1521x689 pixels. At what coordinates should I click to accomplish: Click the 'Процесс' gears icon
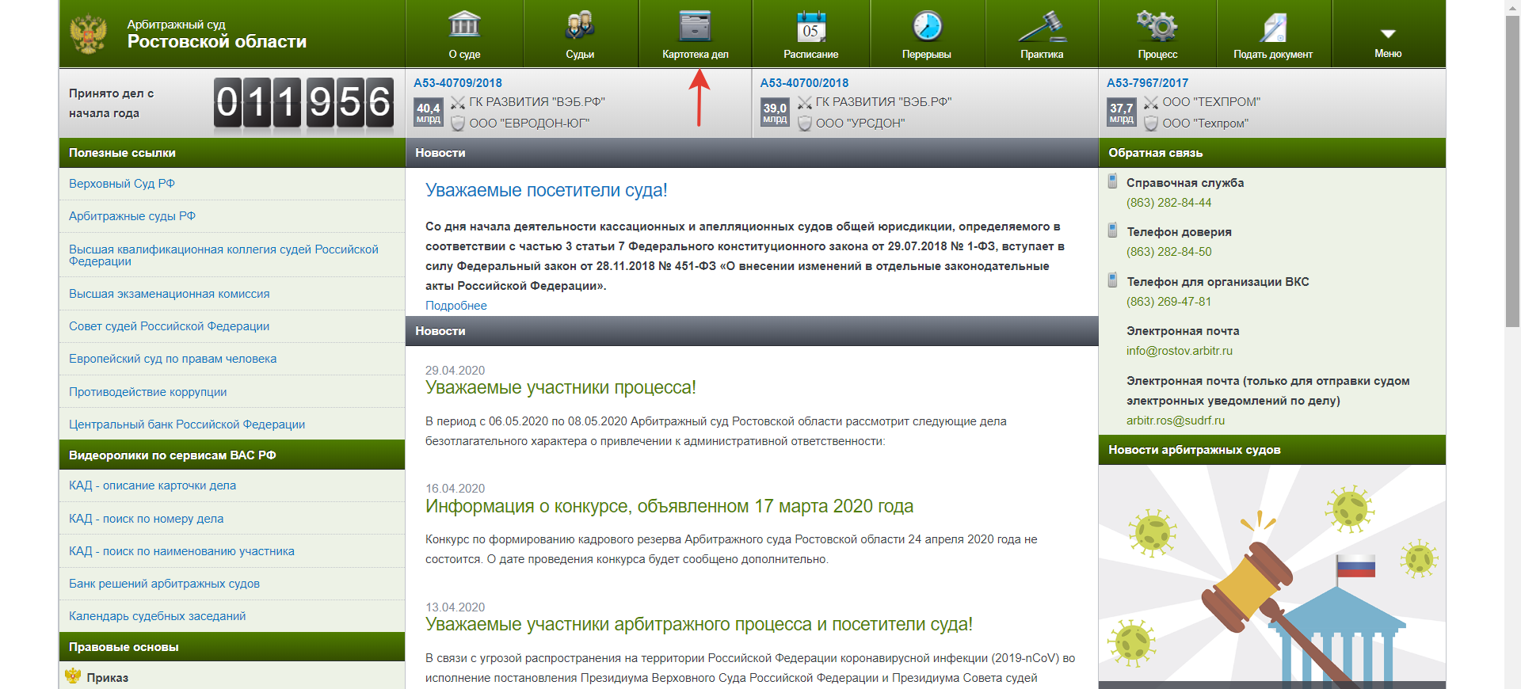click(x=1157, y=25)
